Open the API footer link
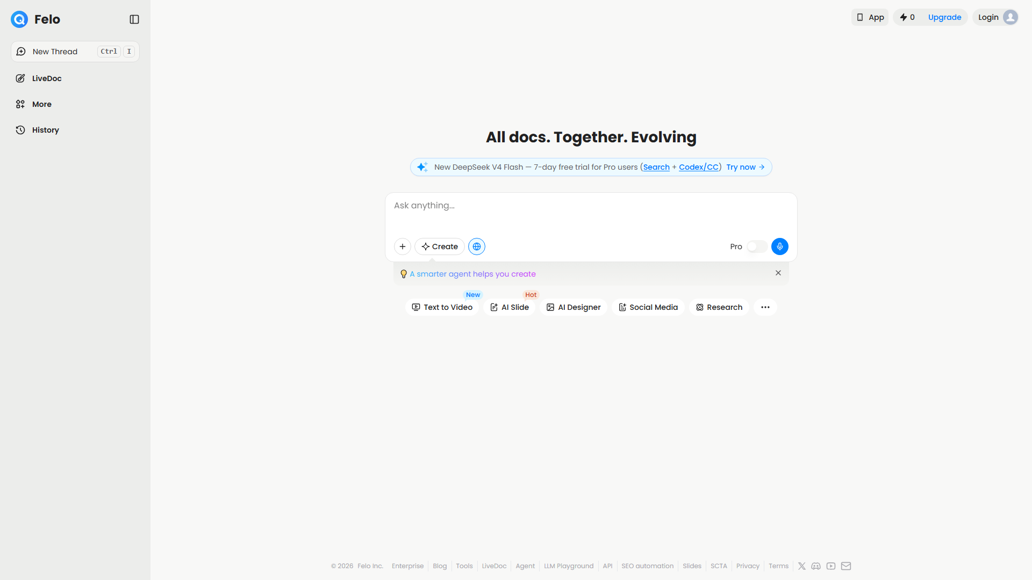This screenshot has height=580, width=1032. pyautogui.click(x=607, y=566)
